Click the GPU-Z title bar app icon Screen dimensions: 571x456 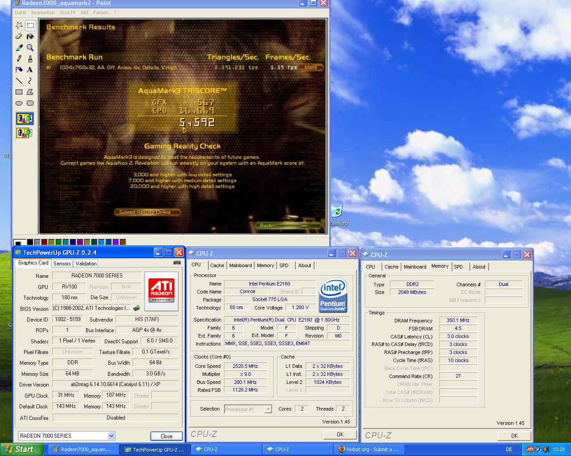[x=18, y=252]
